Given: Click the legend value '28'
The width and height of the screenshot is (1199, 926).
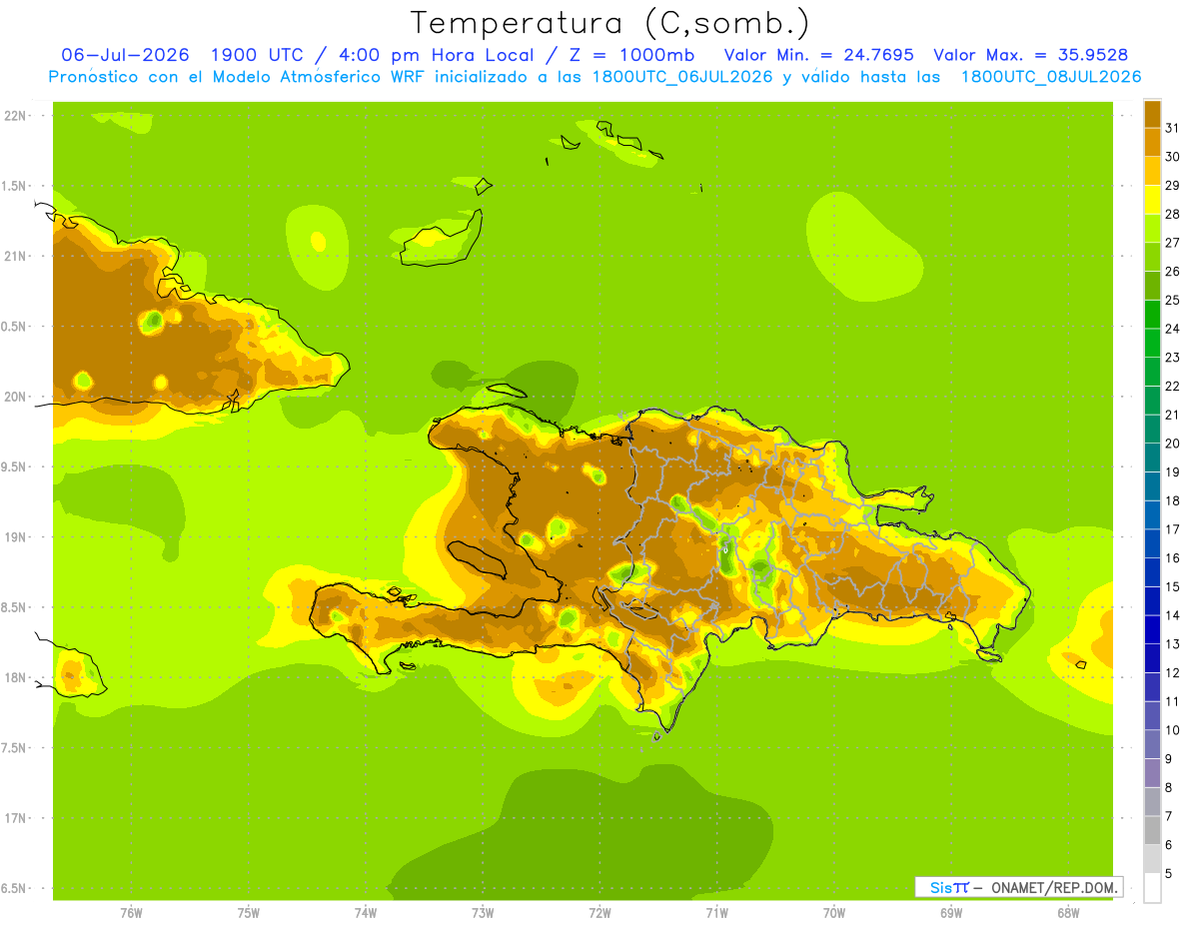Looking at the screenshot, I should 1172,214.
